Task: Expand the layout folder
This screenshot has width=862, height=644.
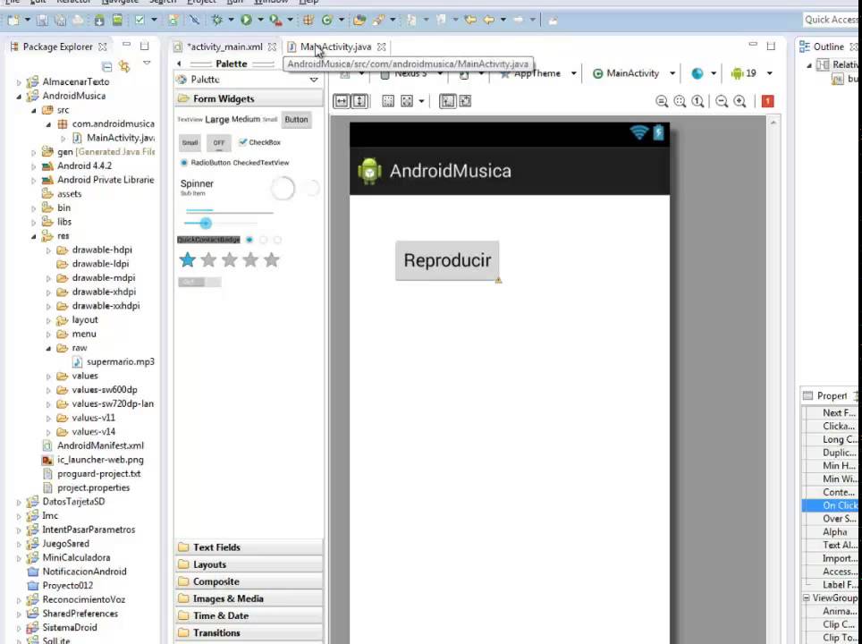Action: click(x=48, y=320)
